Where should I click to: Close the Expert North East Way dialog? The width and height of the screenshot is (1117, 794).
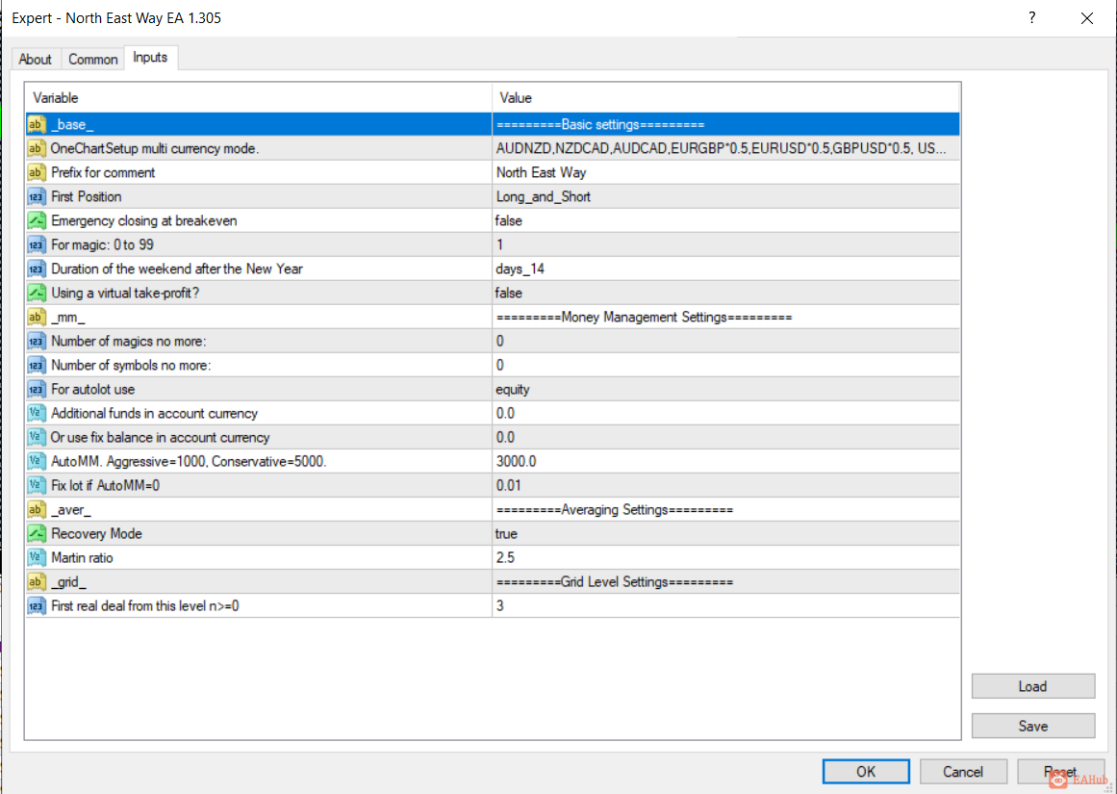[x=1086, y=18]
